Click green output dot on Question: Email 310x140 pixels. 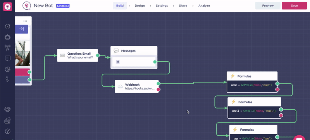98,55
